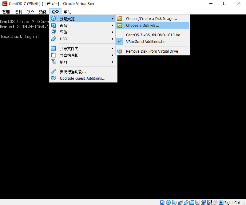Click the network icon beside 网络

54,32
